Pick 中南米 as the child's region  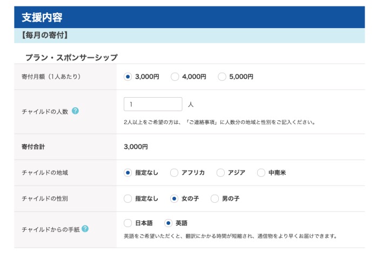pos(261,173)
